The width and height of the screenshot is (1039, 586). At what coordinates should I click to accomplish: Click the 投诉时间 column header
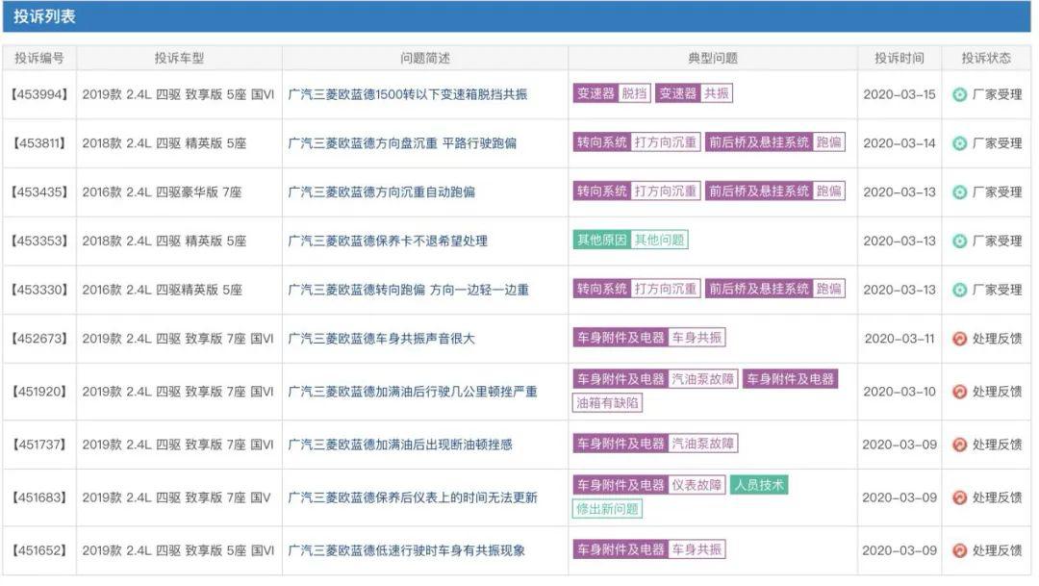(899, 58)
